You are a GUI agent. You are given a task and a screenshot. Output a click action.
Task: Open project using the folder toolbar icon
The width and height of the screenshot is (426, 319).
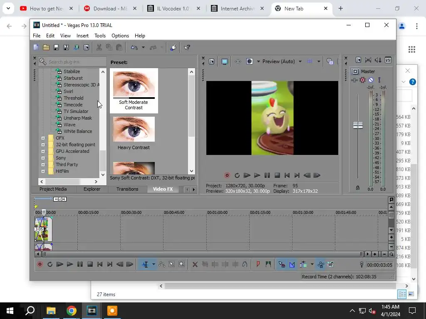[x=46, y=47]
